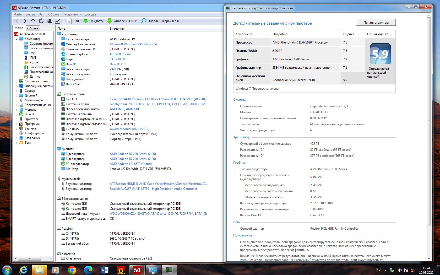Viewport: 440px width, 275px height.
Task: Select the Безпека tree item
Action: pos(30,128)
